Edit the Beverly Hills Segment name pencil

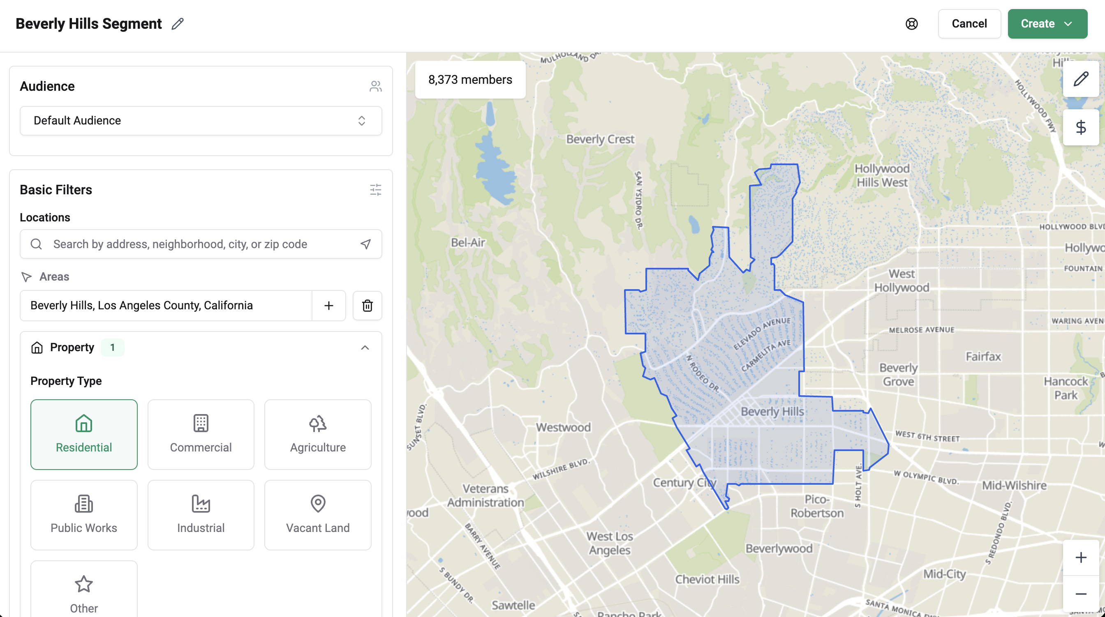(x=178, y=23)
